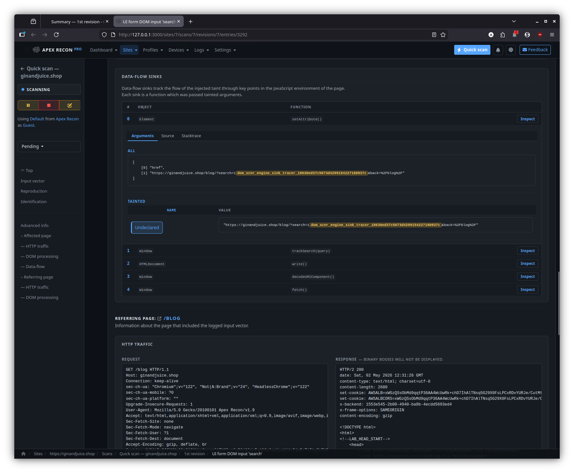574x473 pixels.
Task: Click the uBlock Origin shield icon
Action: 540,35
